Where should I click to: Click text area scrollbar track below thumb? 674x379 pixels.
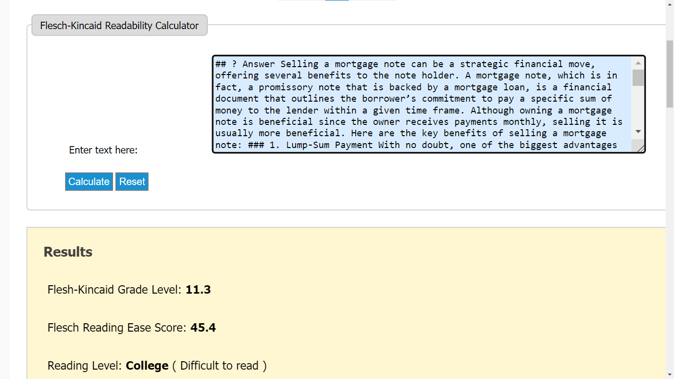(638, 106)
